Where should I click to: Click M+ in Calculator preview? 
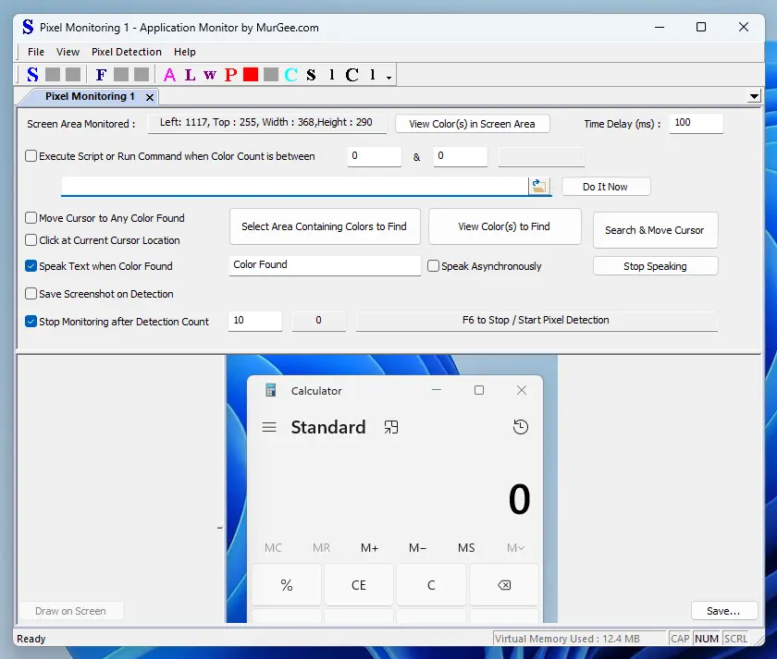click(x=370, y=547)
